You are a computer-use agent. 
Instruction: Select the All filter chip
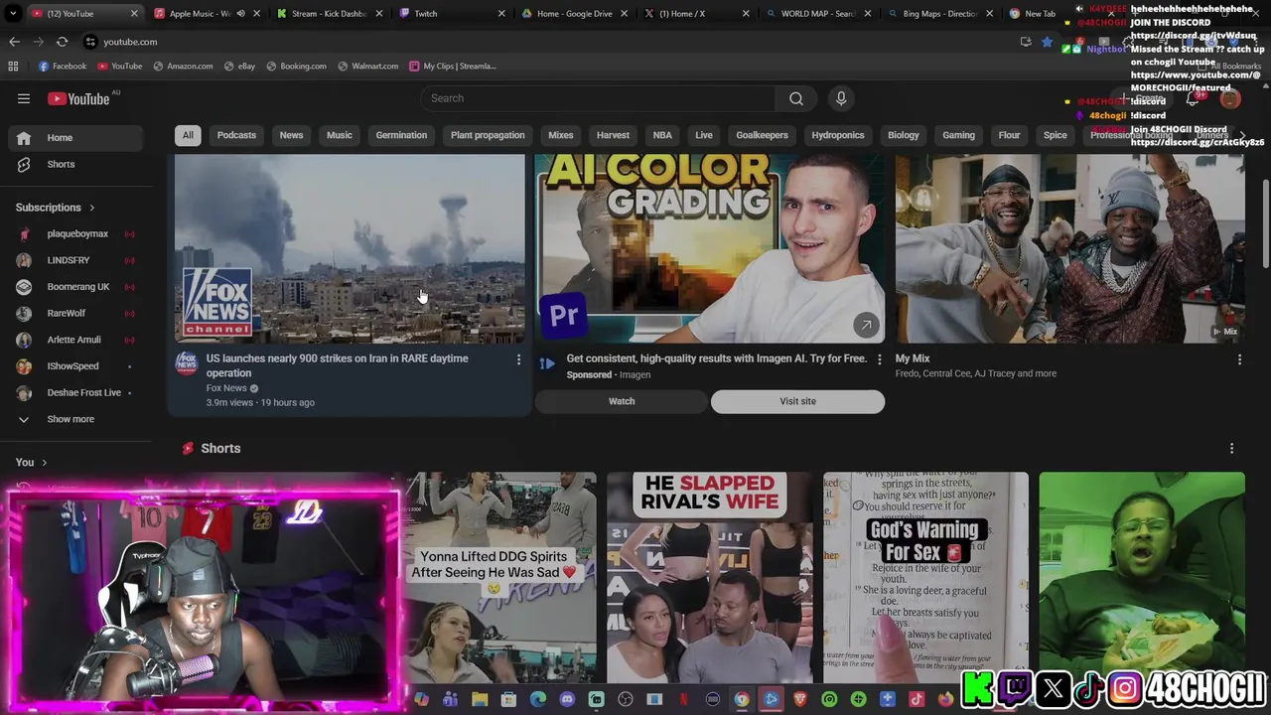coord(188,135)
